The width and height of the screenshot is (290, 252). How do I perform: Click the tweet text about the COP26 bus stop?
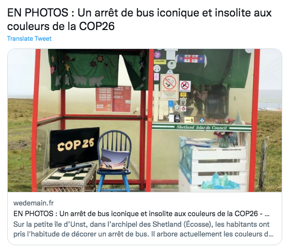pyautogui.click(x=139, y=19)
